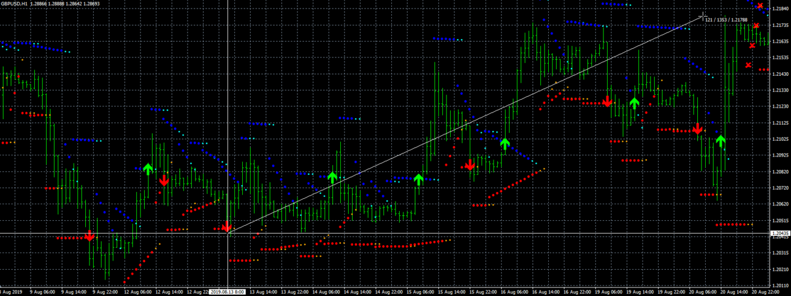This screenshot has width=791, height=296.
Task: Click the 1.21025 price scale label
Action: click(x=781, y=139)
